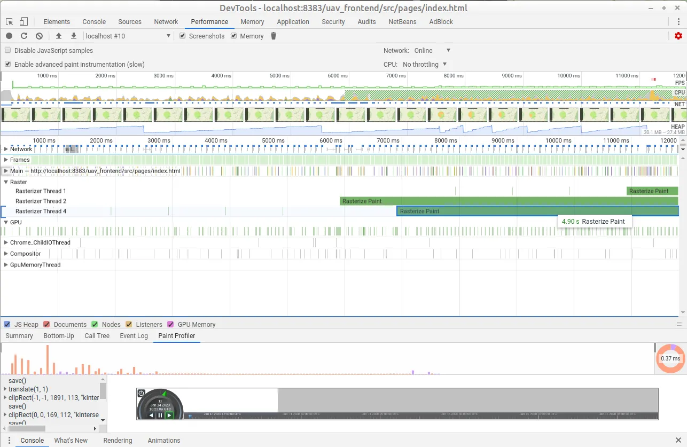Uncheck the Screenshots checkbox
The height and width of the screenshot is (447, 687).
point(183,36)
